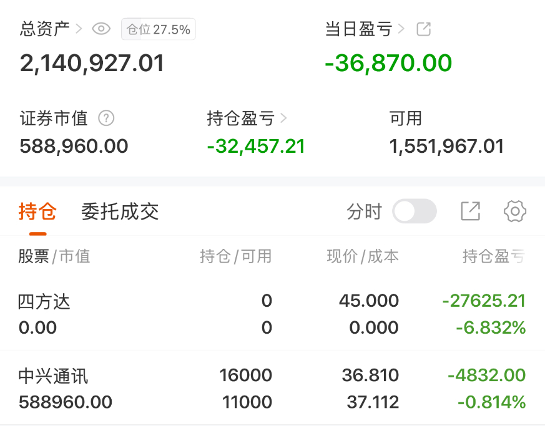Tap the total assets value 2,140,927.01

point(92,63)
